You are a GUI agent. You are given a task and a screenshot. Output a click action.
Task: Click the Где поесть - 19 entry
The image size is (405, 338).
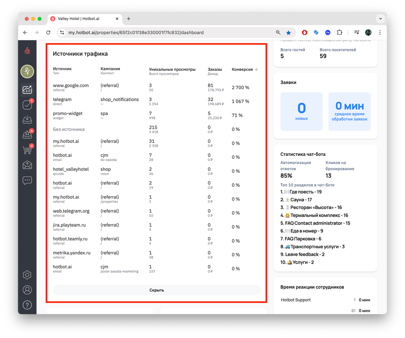point(301,192)
